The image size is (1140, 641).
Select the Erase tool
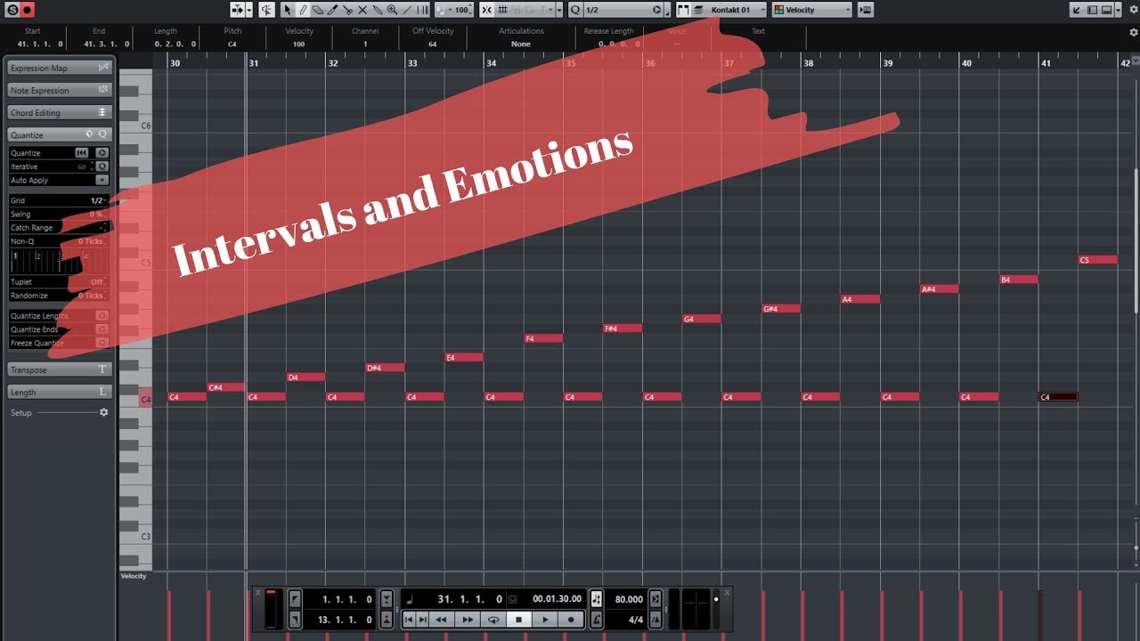tap(317, 10)
